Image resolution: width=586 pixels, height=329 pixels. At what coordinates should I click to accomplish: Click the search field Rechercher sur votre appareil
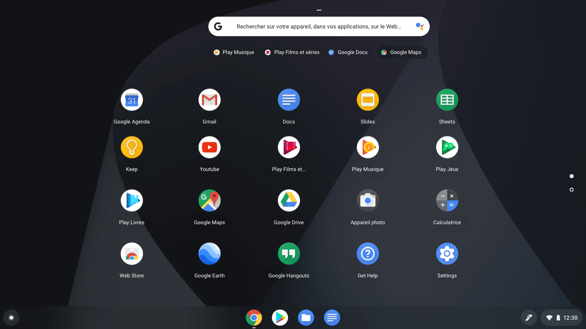coord(319,26)
